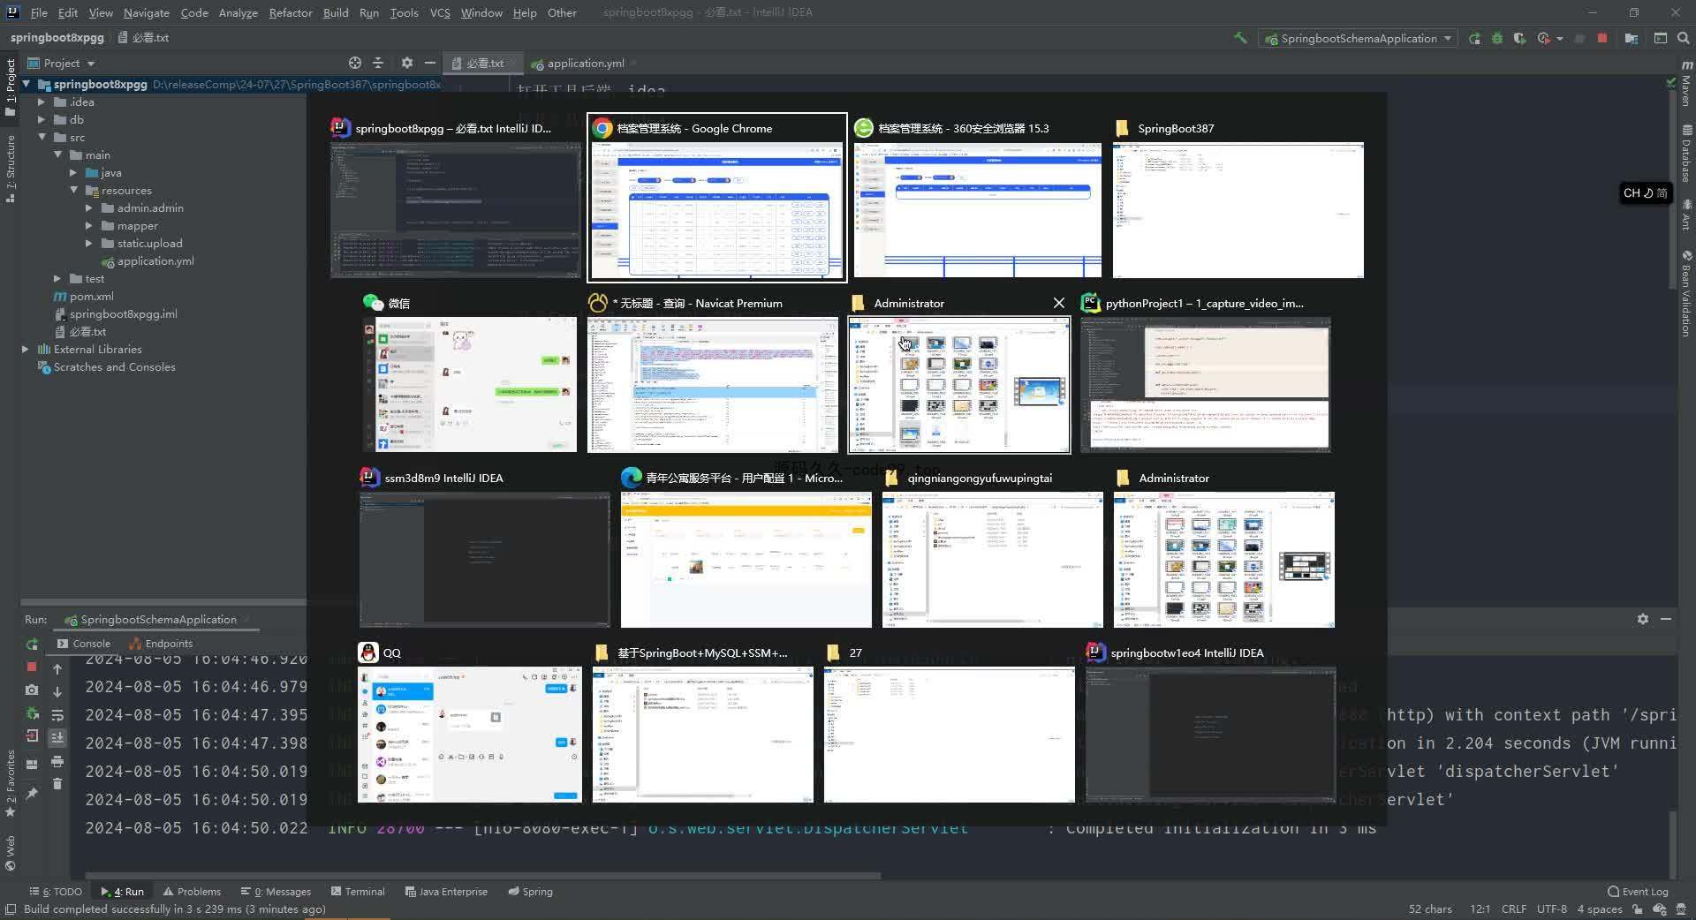Image resolution: width=1696 pixels, height=920 pixels.
Task: Expand the db folder
Action: [x=42, y=120]
